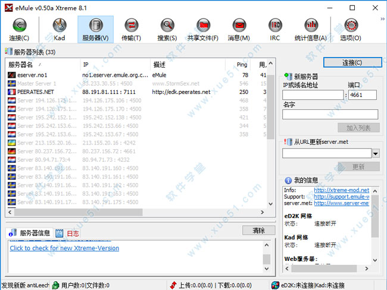Open the support.emule Support link

(342, 197)
